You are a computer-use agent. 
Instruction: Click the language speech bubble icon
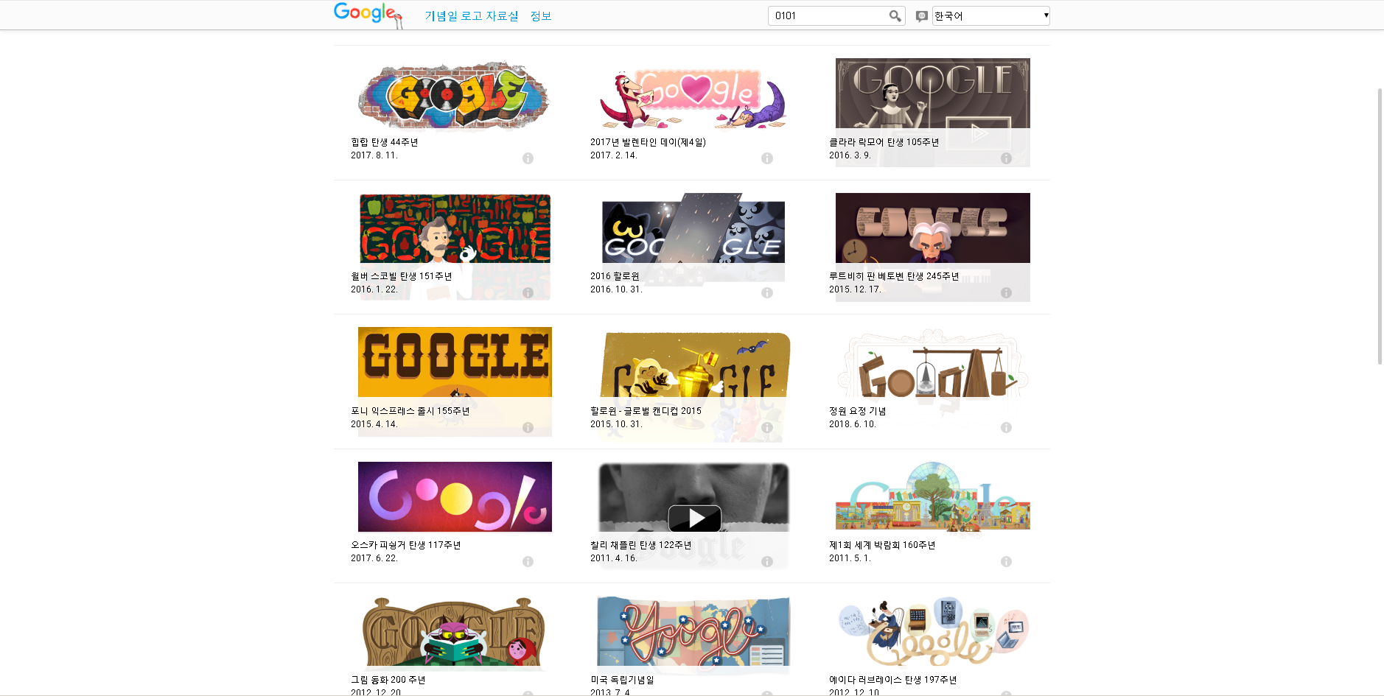921,16
